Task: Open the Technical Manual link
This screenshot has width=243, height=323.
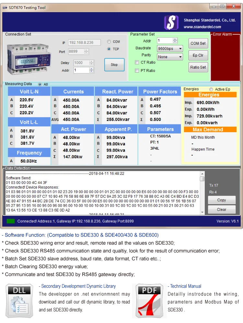Action: tap(186, 286)
